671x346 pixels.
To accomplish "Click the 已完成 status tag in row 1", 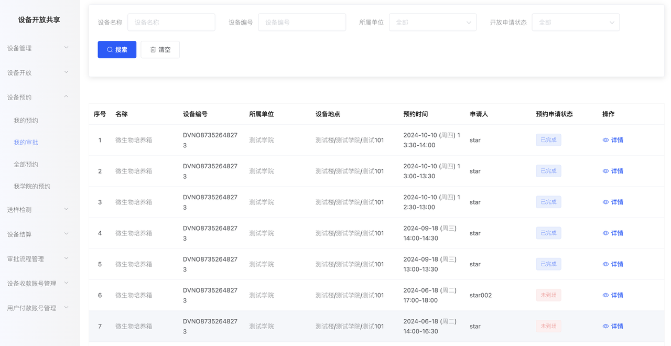I will coord(548,140).
